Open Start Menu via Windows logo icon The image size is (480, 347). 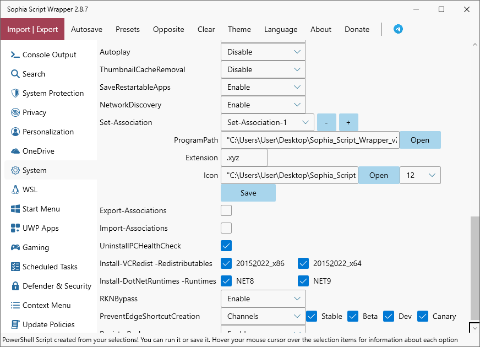pyautogui.click(x=15, y=209)
